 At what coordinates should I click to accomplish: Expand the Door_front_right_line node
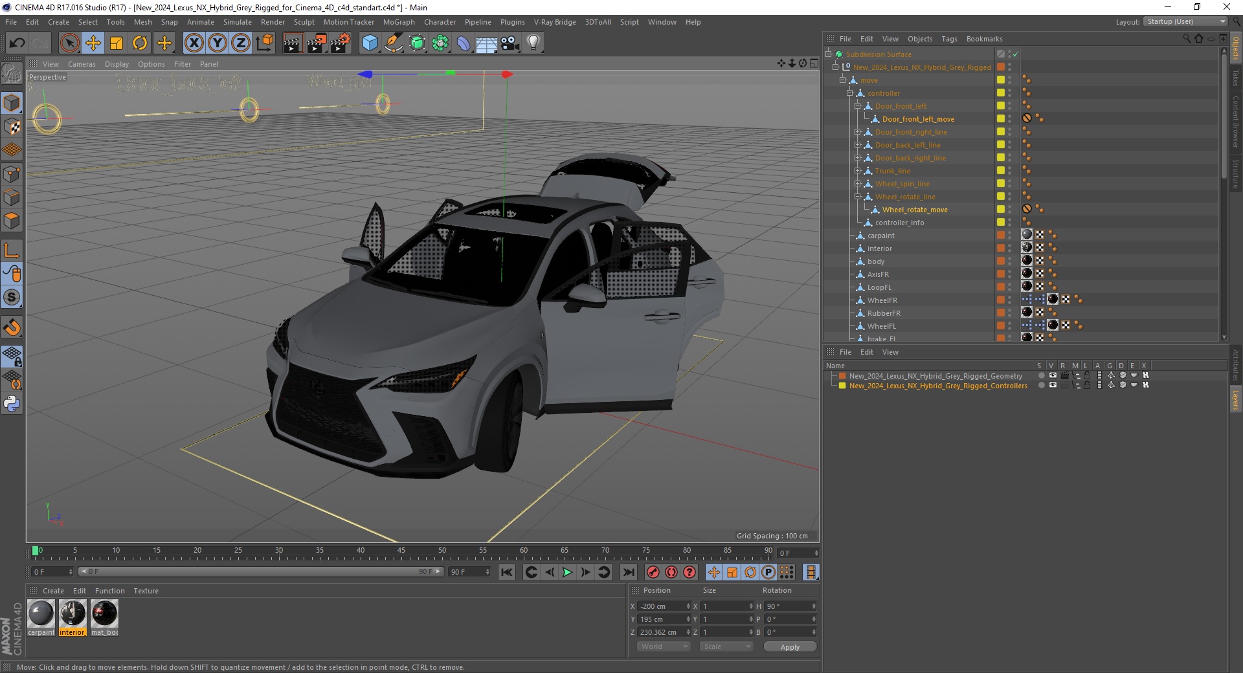pos(858,132)
